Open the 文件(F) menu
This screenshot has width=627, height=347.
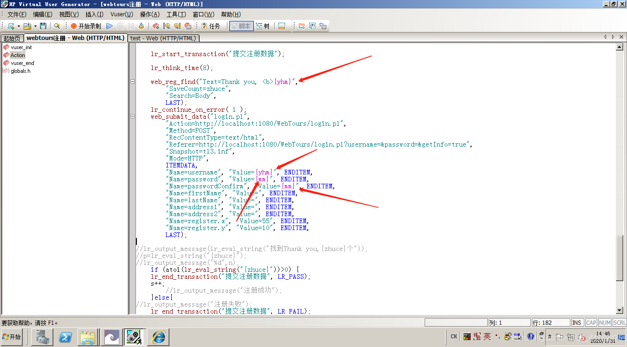pyautogui.click(x=17, y=14)
